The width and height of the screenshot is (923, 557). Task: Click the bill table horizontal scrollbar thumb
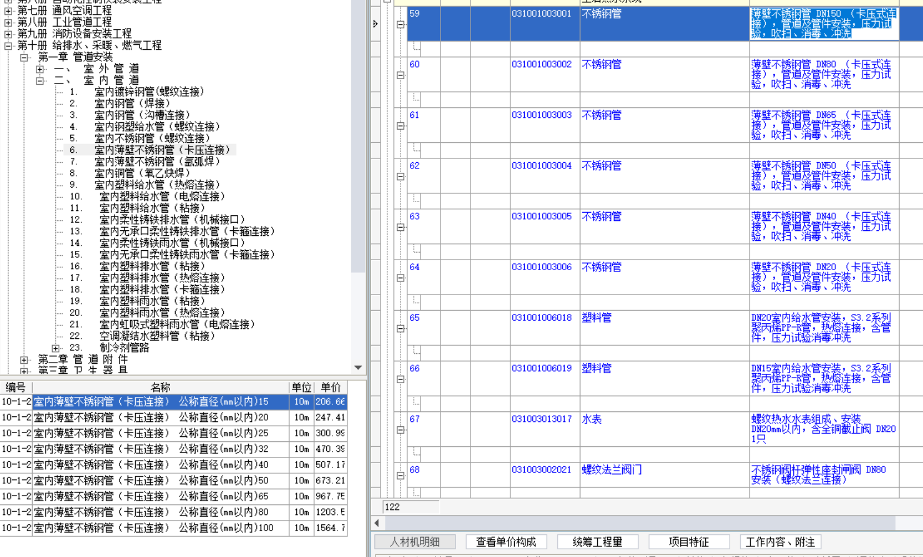640,523
